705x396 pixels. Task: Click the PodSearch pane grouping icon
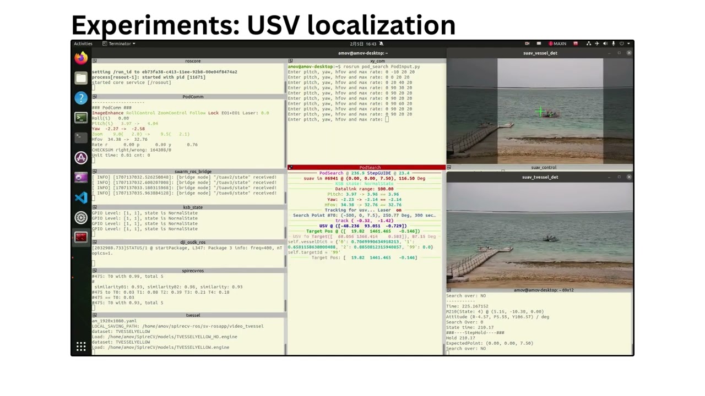[290, 167]
